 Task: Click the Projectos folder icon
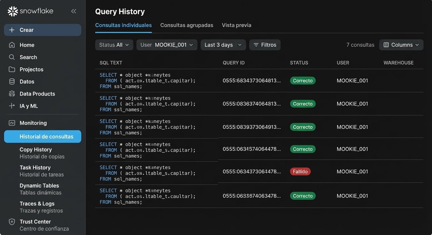[12, 69]
